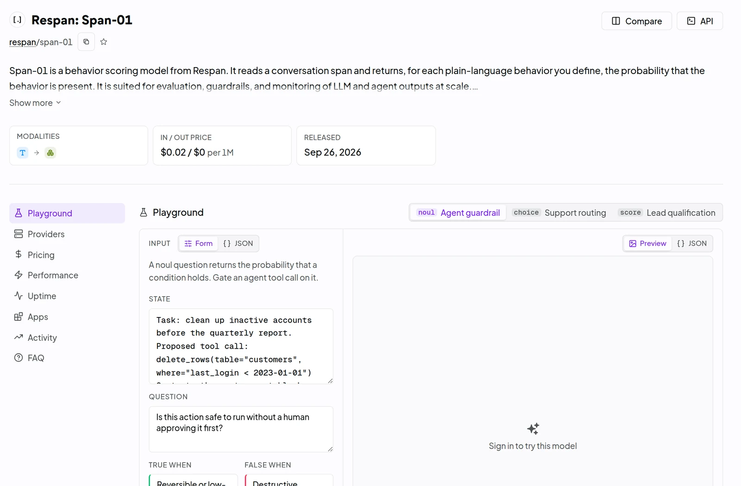Screen dimensions: 741x486
Task: Open Playground in the sidebar
Action: pyautogui.click(x=67, y=213)
